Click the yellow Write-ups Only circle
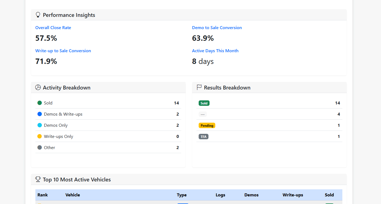This screenshot has width=381, height=204. coord(39,136)
